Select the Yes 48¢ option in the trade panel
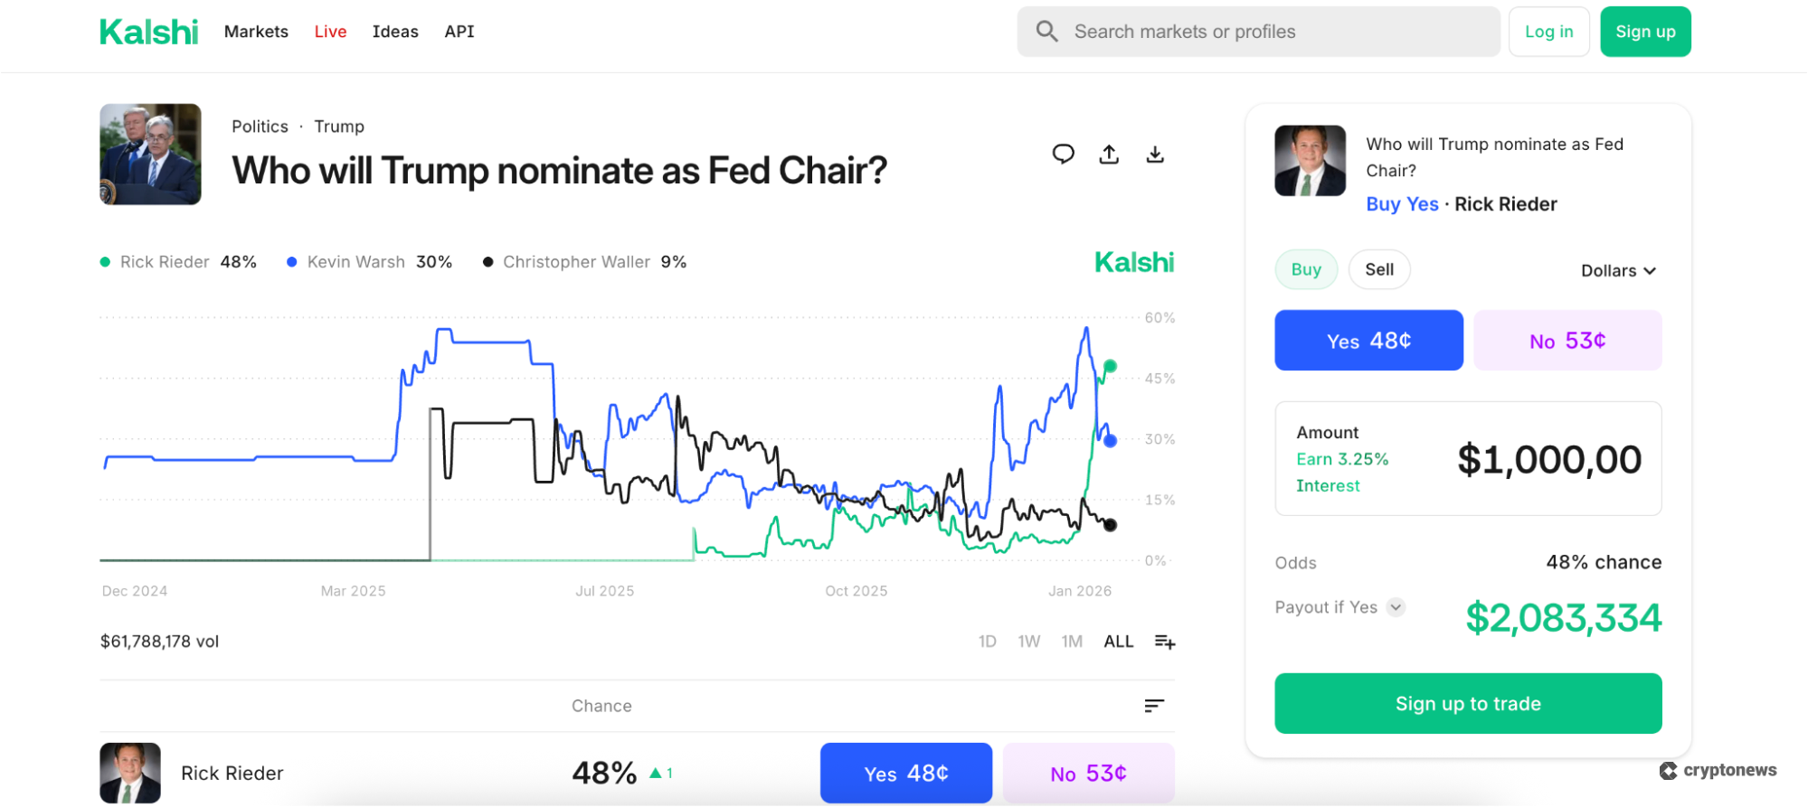 coord(1368,340)
